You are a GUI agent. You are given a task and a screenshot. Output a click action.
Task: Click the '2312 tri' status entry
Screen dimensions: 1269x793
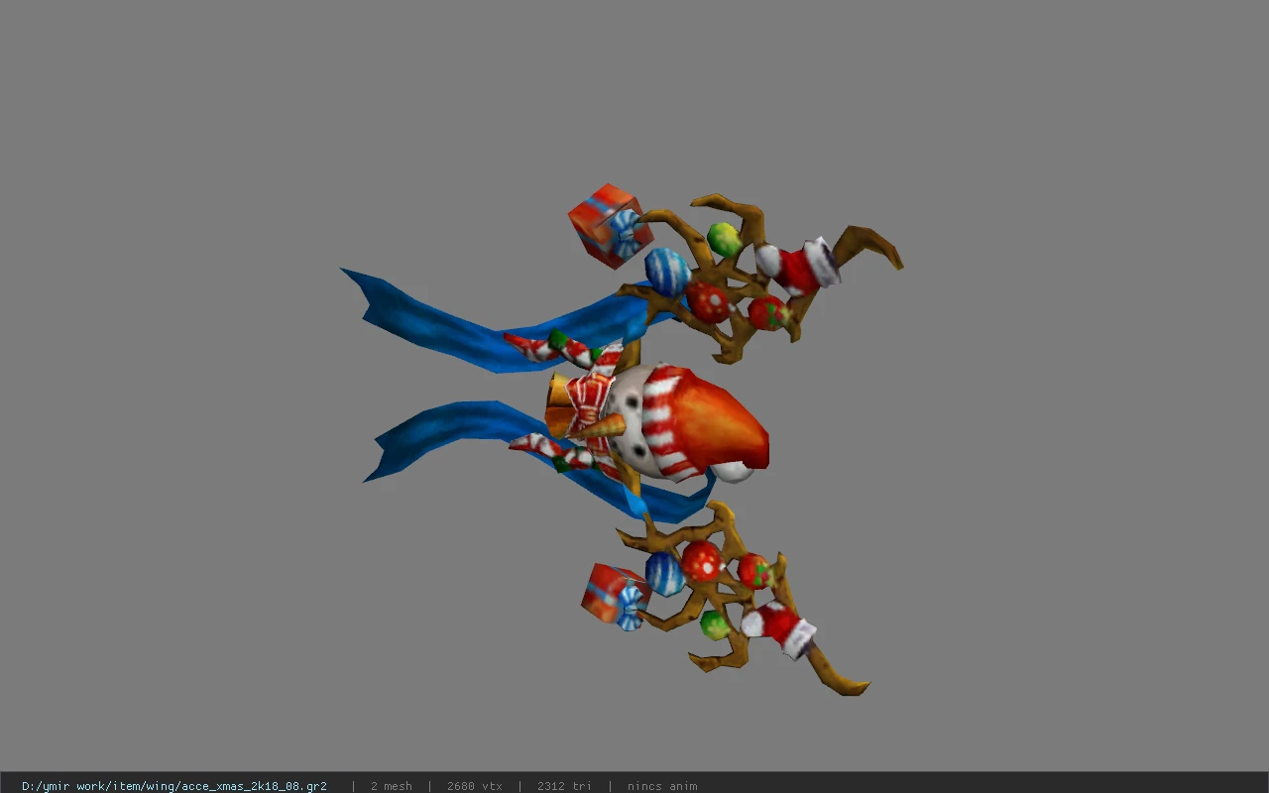pos(564,786)
